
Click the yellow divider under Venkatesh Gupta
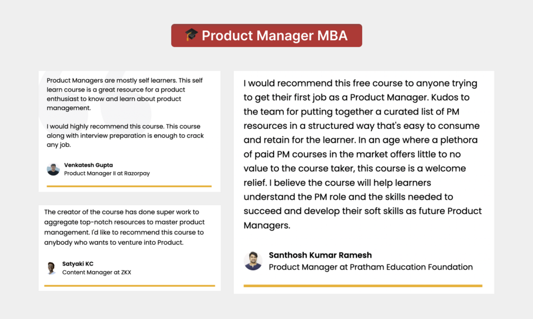click(129, 186)
